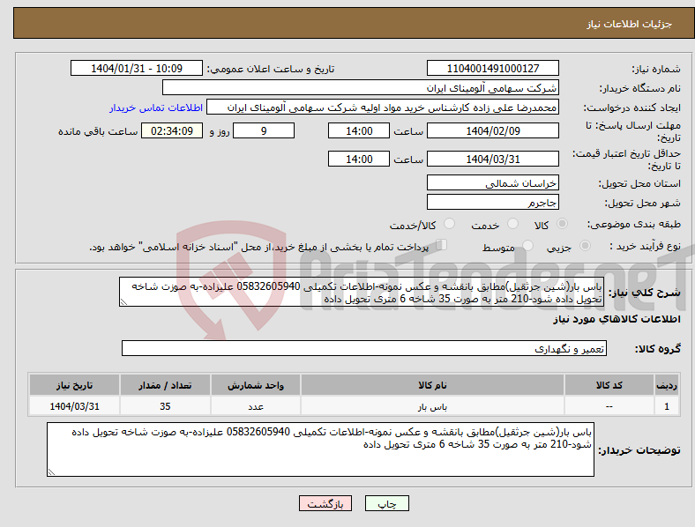Click the price validity date 1404/03/31 field

[493, 159]
